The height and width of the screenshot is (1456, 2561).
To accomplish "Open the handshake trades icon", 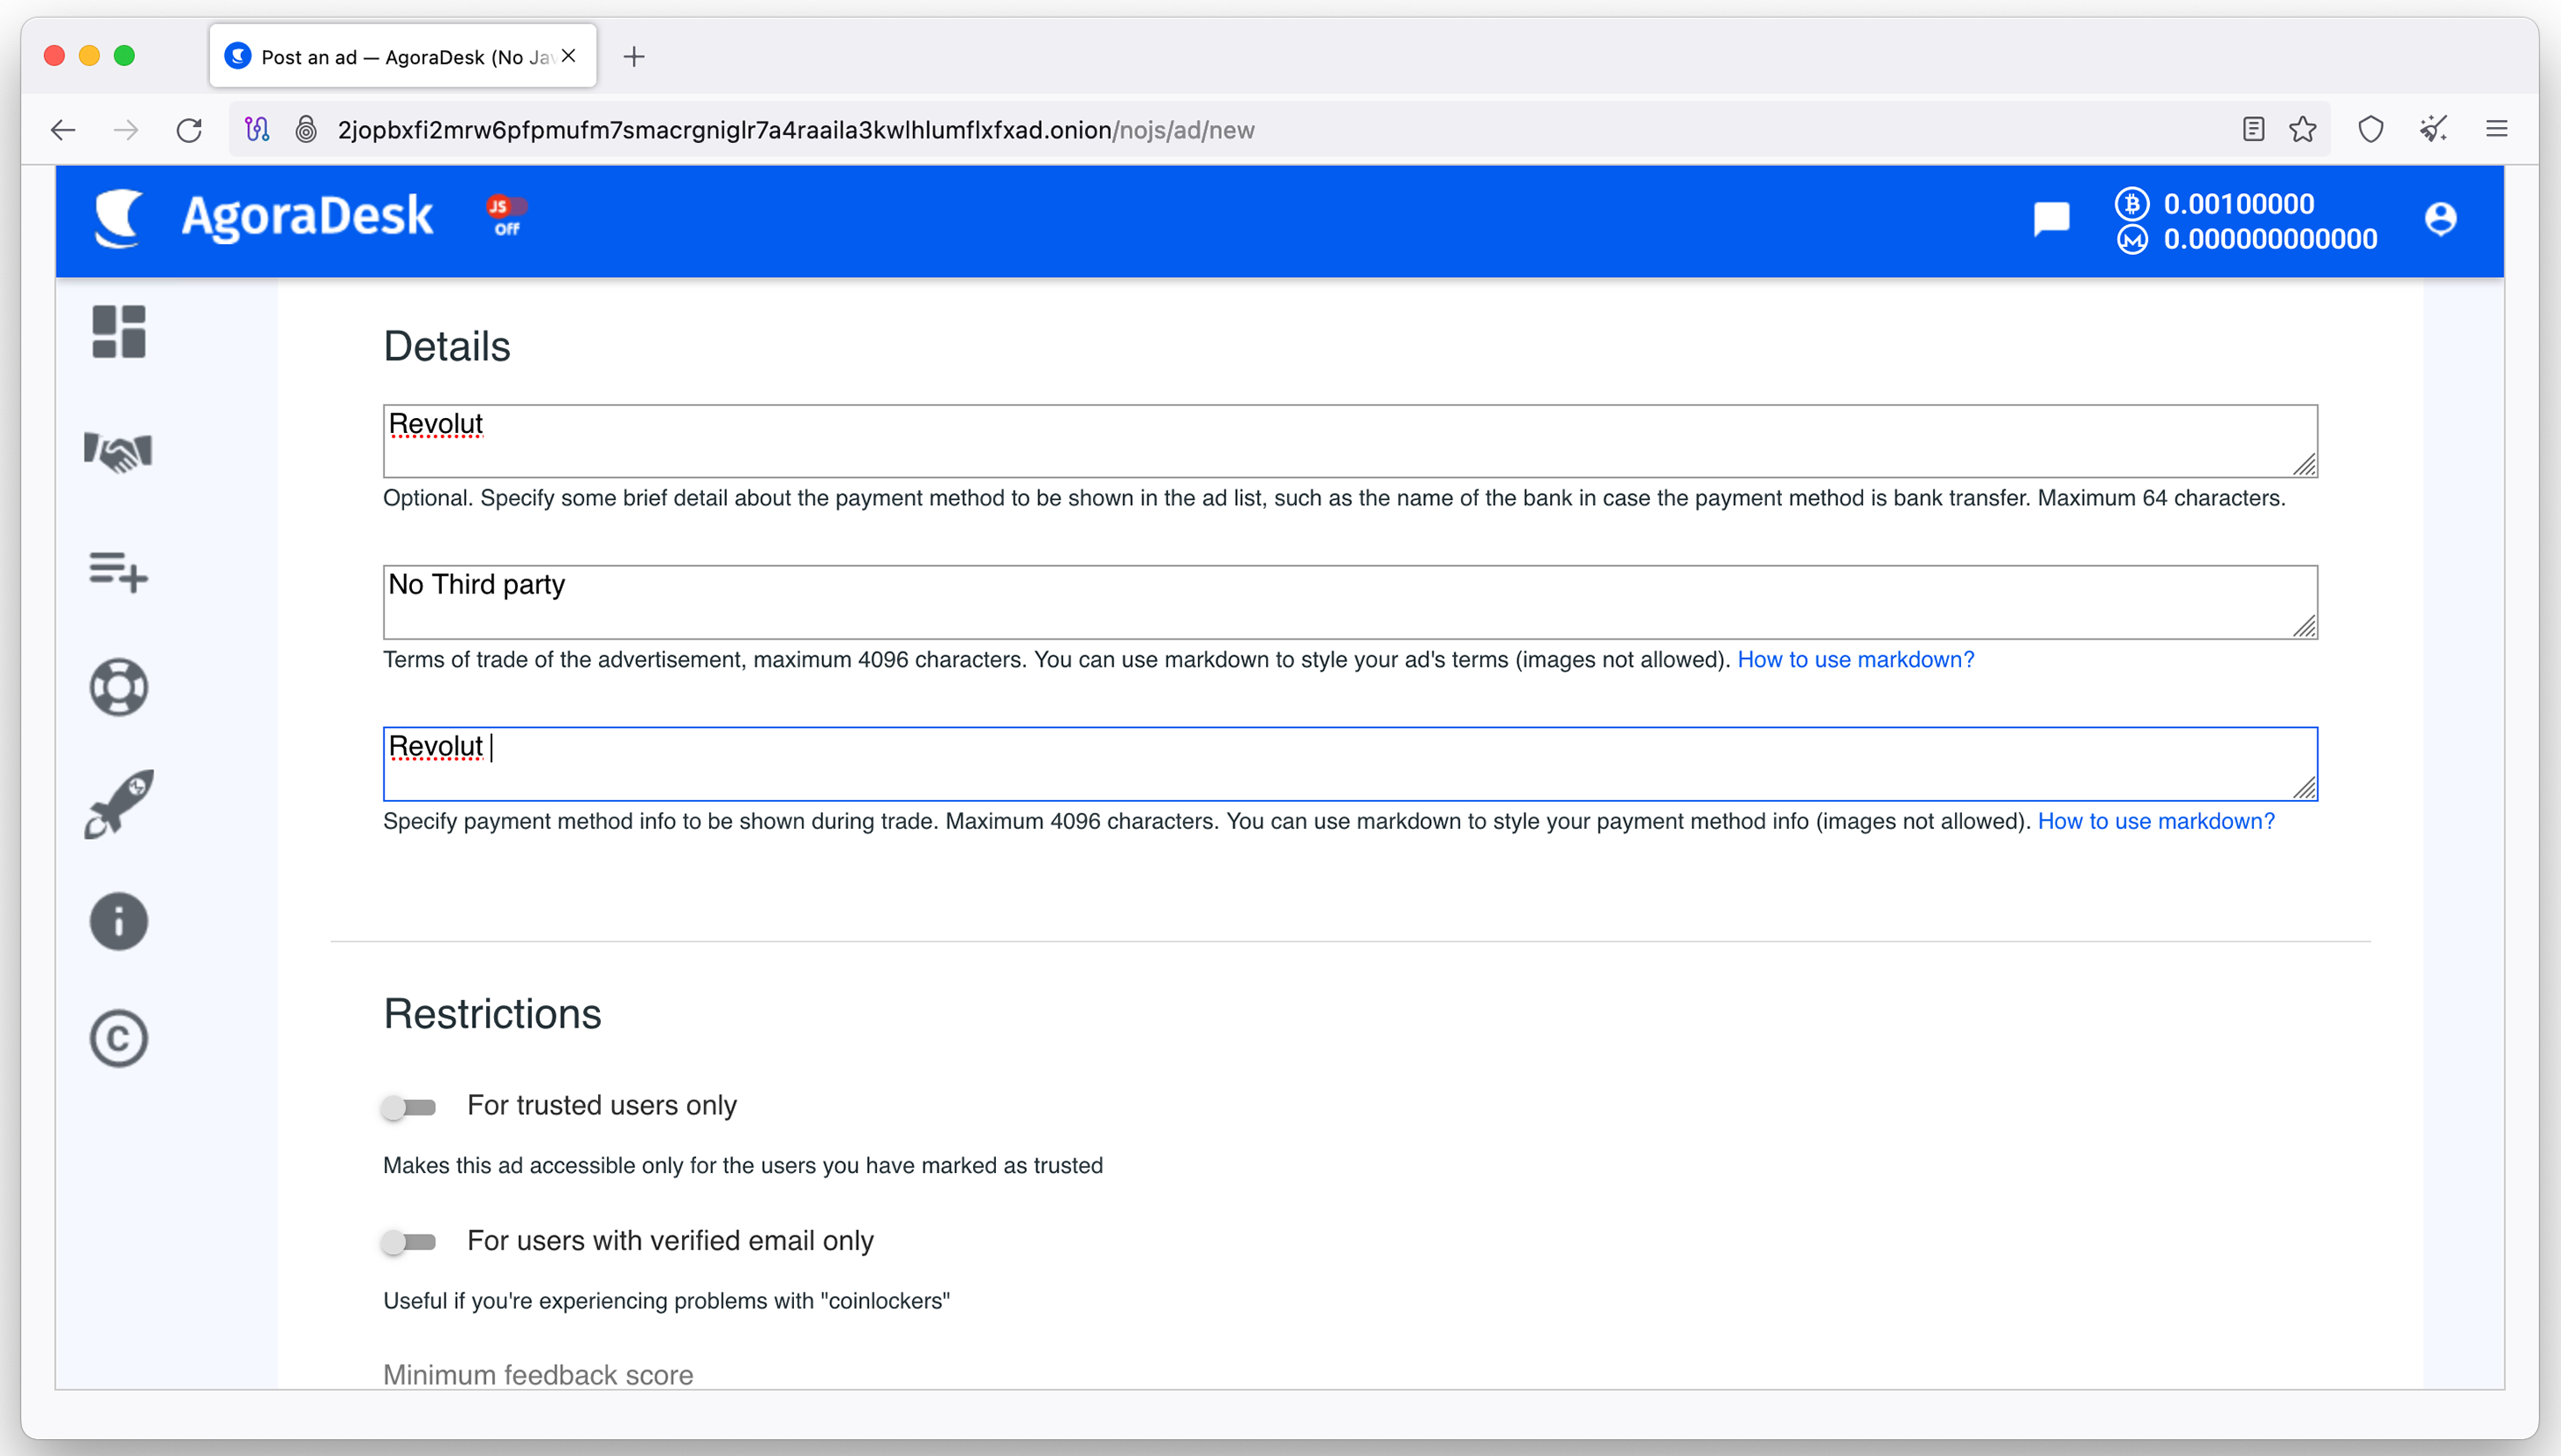I will pos(118,451).
